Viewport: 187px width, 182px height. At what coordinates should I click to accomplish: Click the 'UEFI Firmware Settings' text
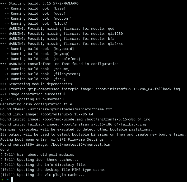coord(80,140)
